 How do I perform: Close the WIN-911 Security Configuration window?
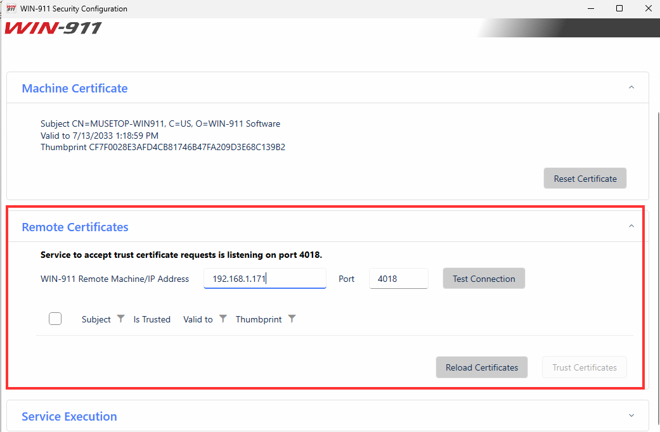click(x=648, y=8)
